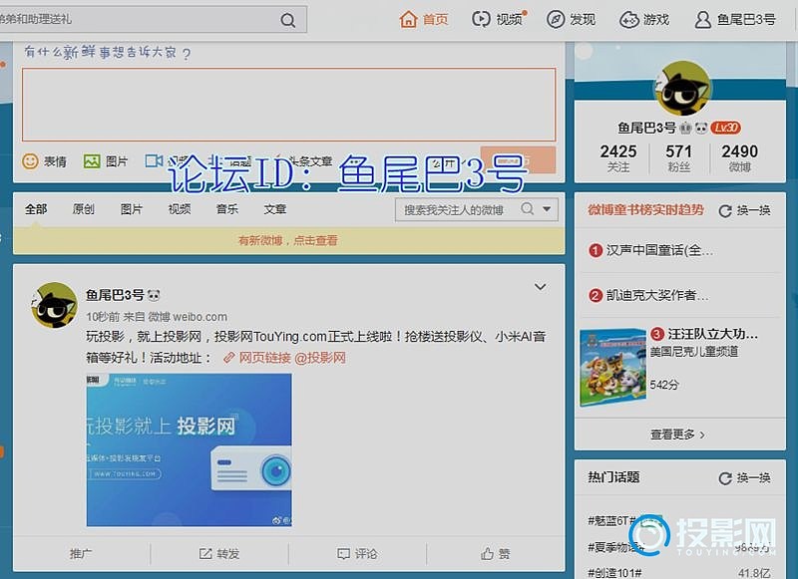
Task: Refresh 微博童书榜实时趋势 with 换一换
Action: click(744, 210)
